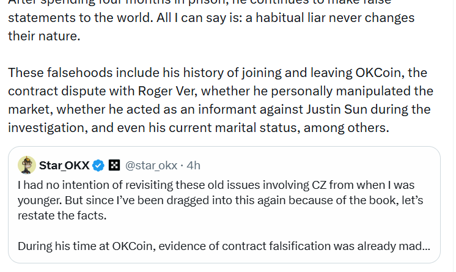Click the blue verified checkmark badge
Viewport: 456px width, 272px height.
(99, 165)
